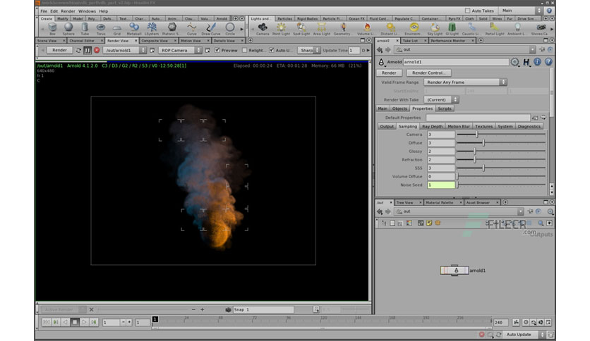Open the Main take dropdown
This screenshot has width=590, height=341.
(520, 11)
